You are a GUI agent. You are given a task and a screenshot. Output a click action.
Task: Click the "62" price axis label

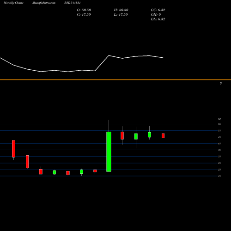pos(219,119)
